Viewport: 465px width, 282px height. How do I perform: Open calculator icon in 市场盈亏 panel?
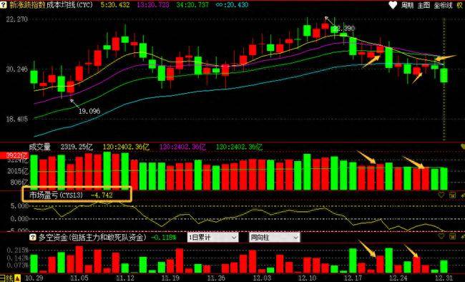(x=452, y=195)
